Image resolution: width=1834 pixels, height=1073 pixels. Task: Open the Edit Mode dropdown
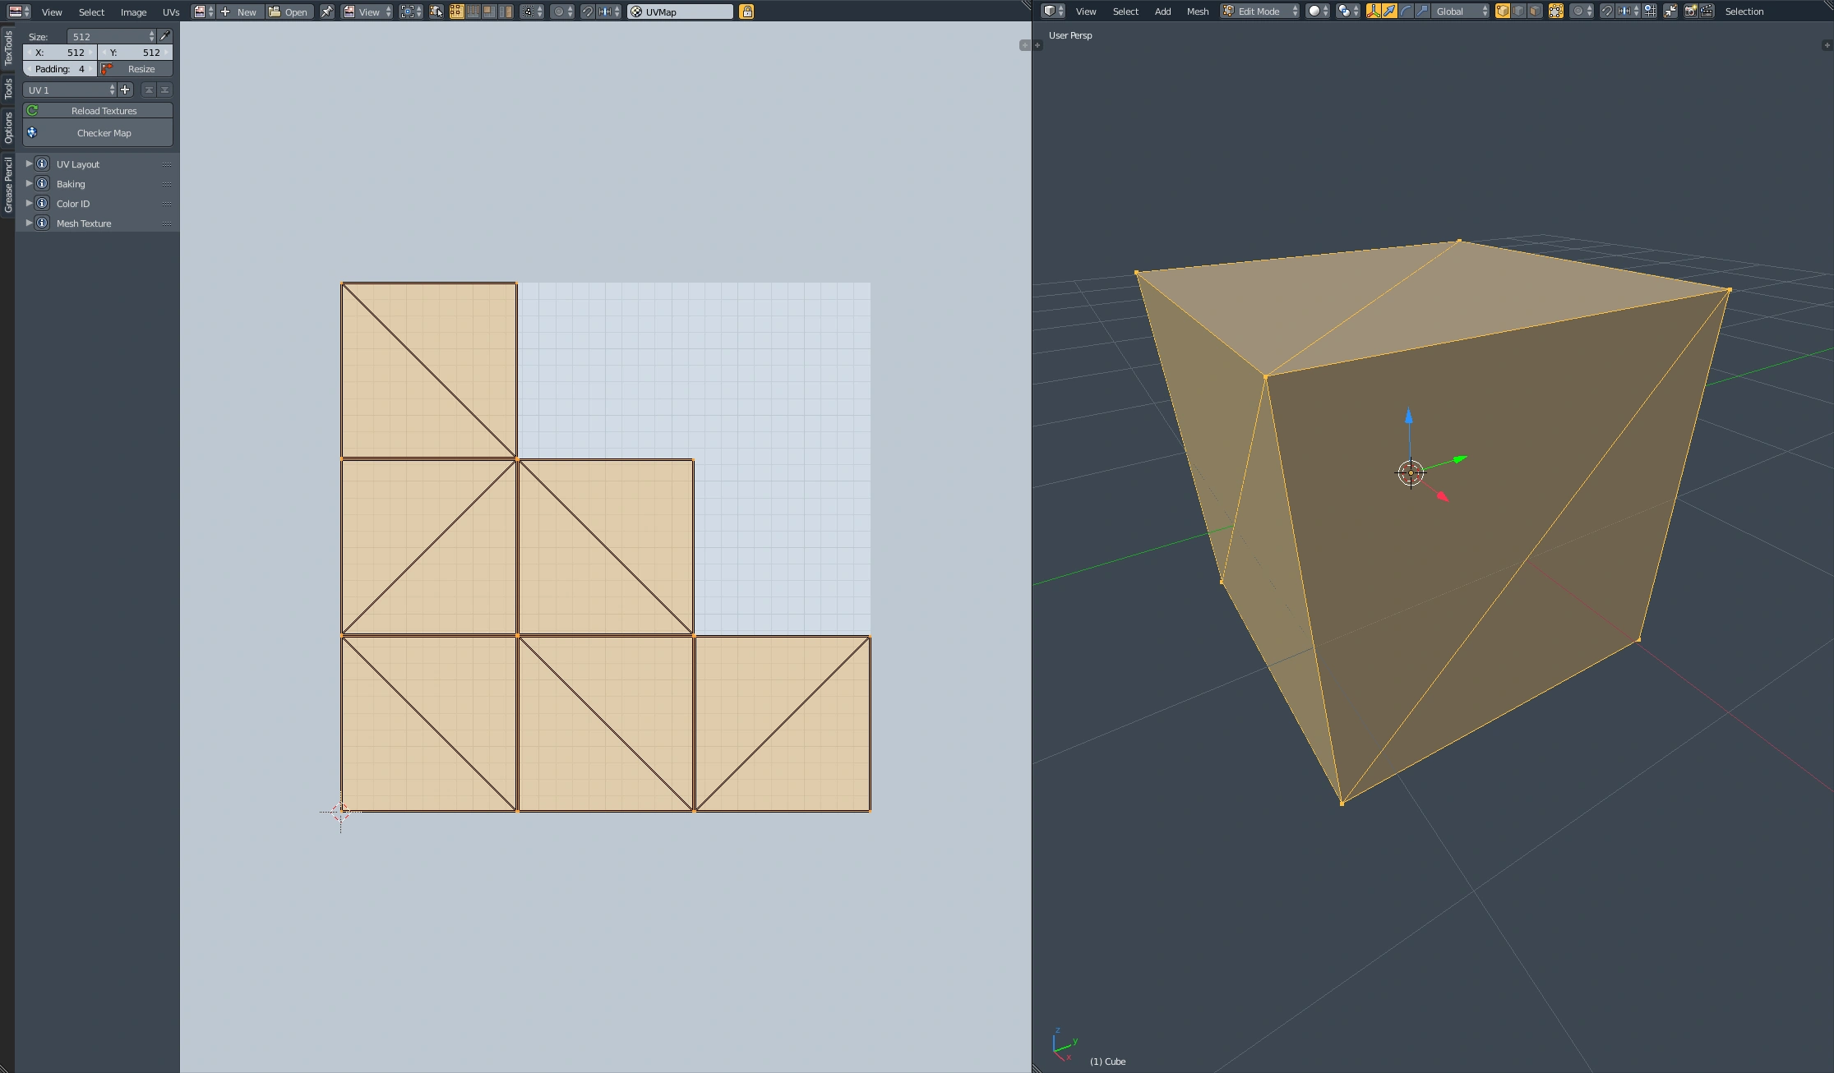1259,12
